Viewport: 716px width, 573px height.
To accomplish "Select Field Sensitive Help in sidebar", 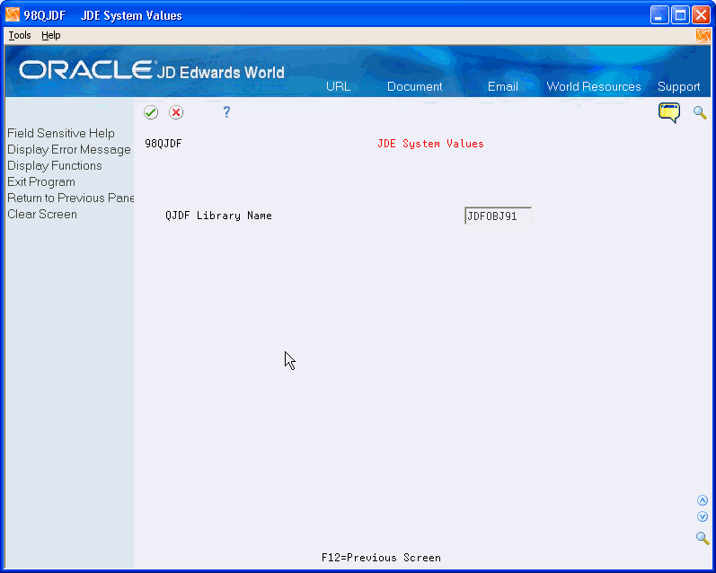I will click(x=61, y=133).
